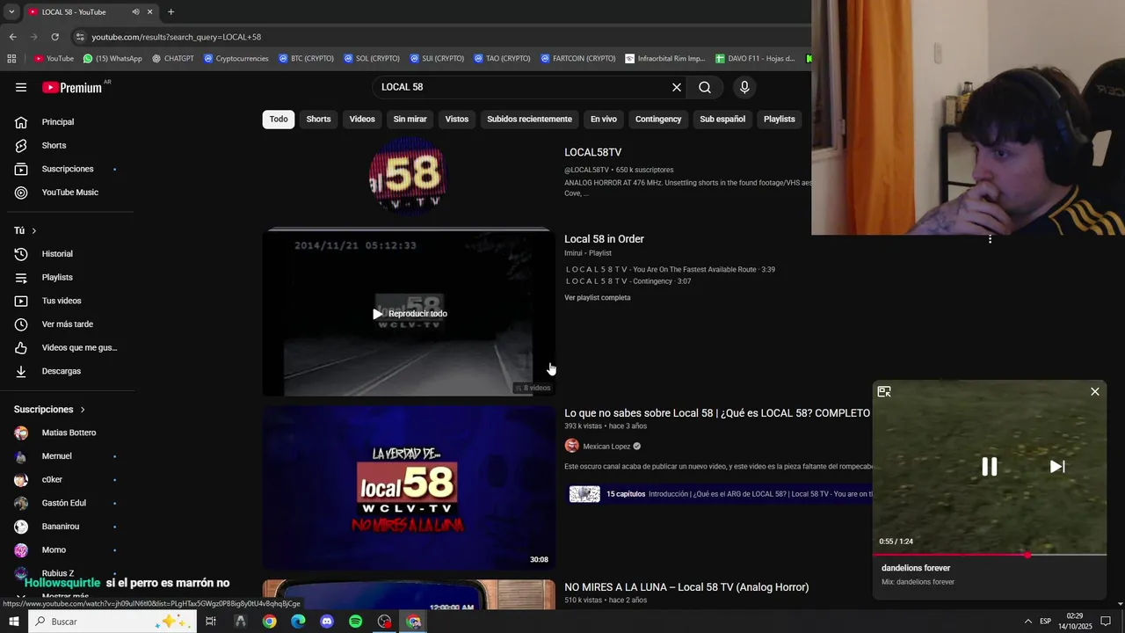
Task: Click the browser back arrow
Action: 12,37
